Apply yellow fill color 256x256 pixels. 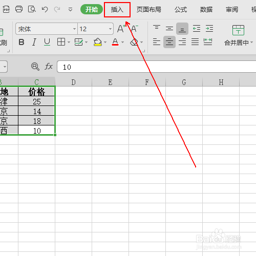pos(98,42)
